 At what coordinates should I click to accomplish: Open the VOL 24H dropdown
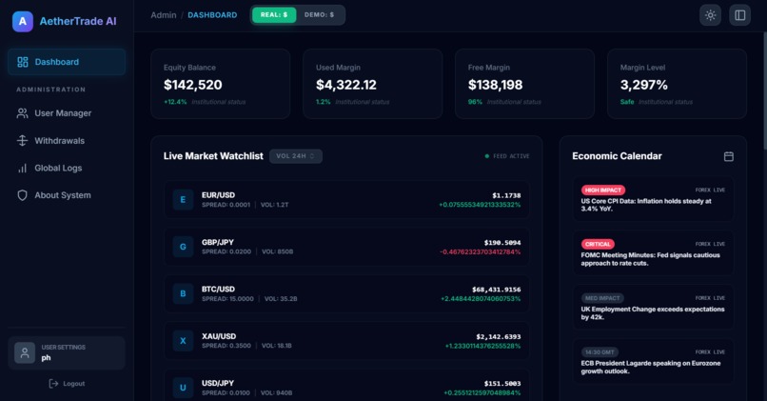295,156
